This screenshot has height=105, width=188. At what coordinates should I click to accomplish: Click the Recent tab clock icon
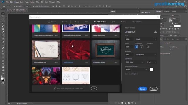tap(49, 22)
